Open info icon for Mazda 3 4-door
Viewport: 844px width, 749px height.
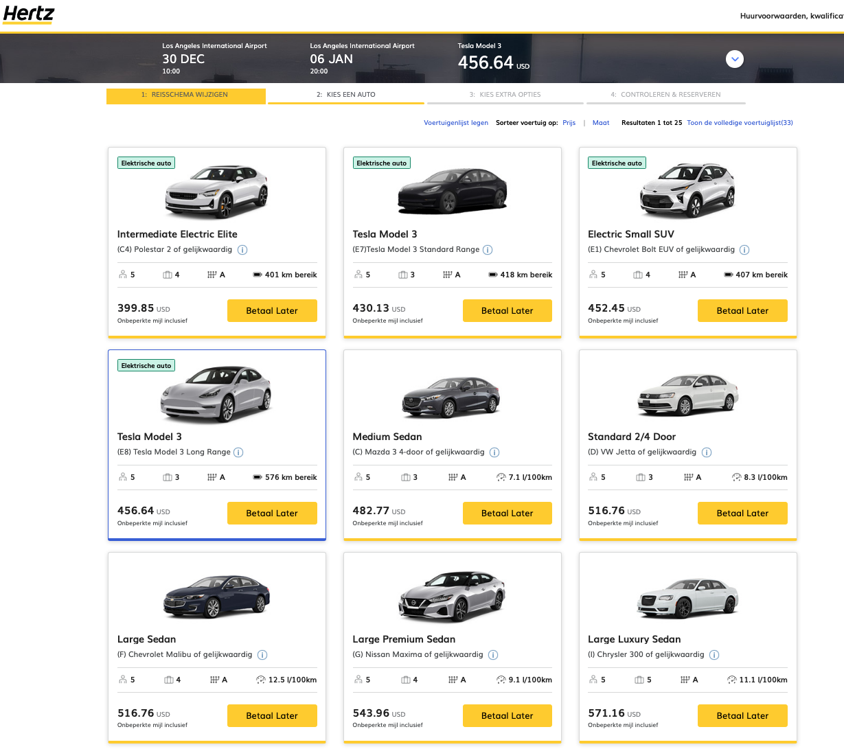tap(494, 452)
